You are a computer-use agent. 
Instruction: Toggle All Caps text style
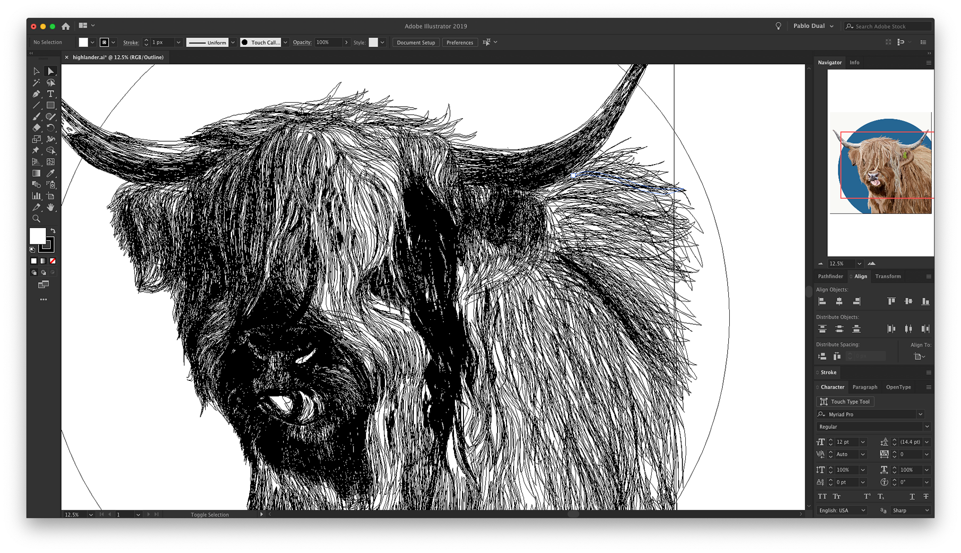click(x=822, y=496)
